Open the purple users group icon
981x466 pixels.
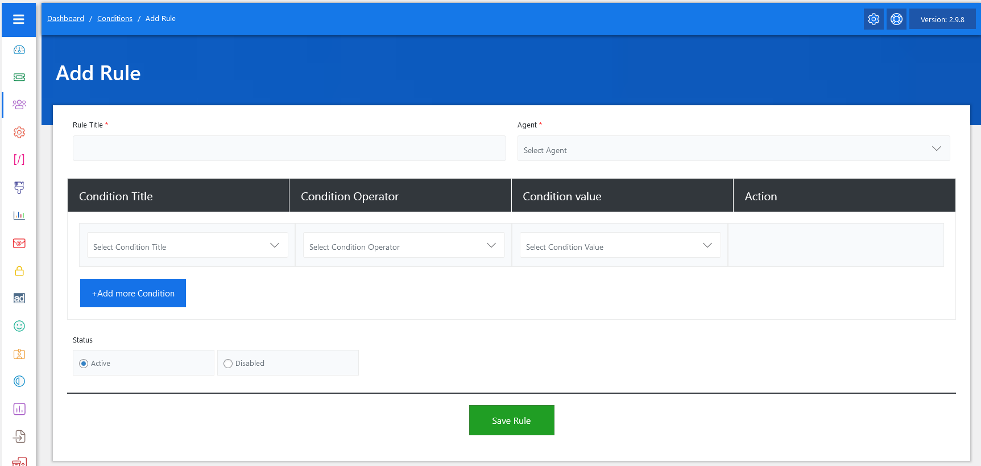[x=19, y=104]
